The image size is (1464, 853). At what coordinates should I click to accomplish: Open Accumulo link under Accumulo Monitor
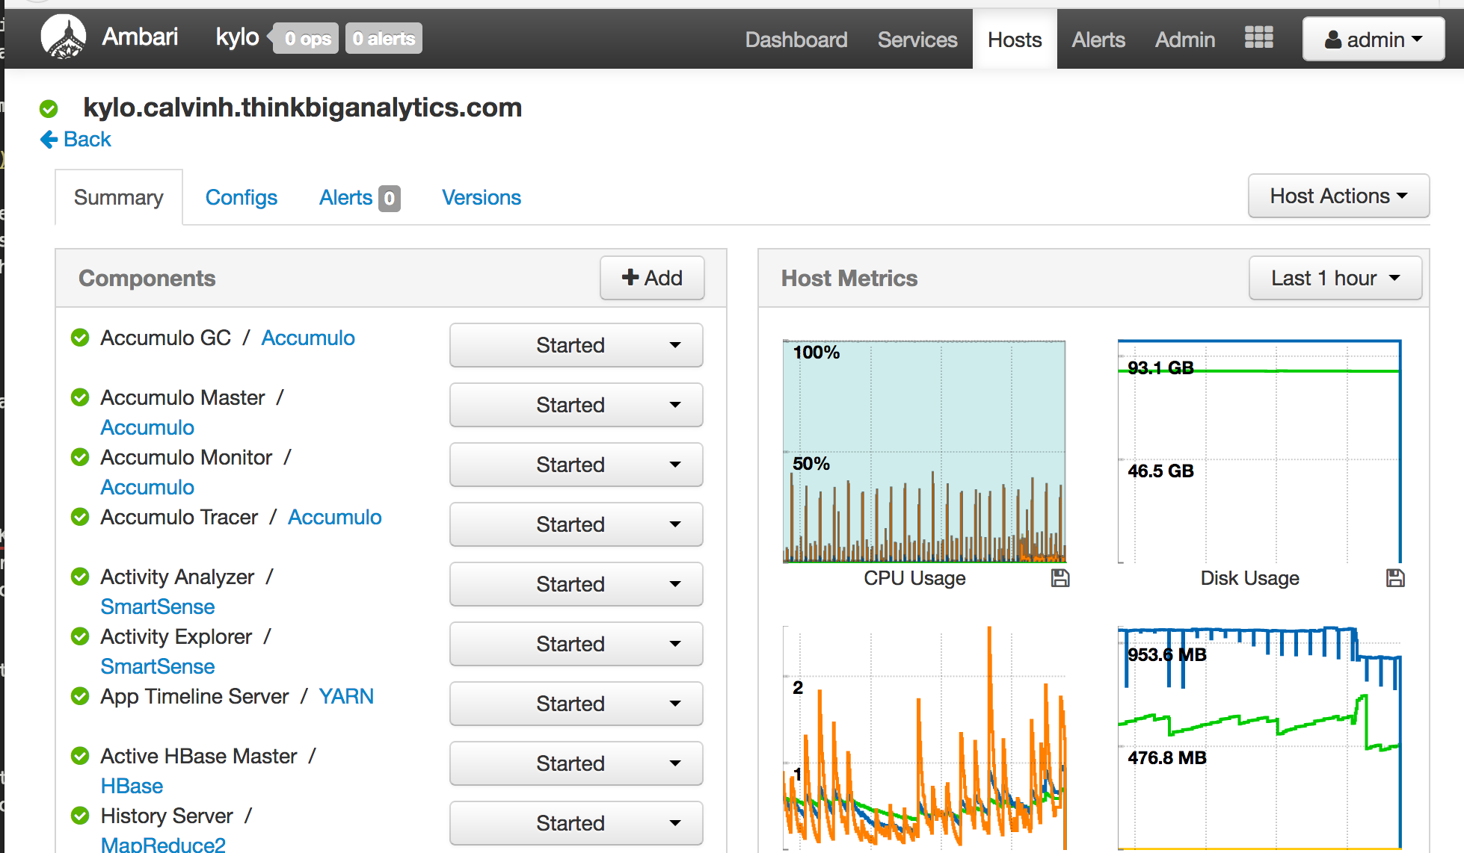point(147,487)
